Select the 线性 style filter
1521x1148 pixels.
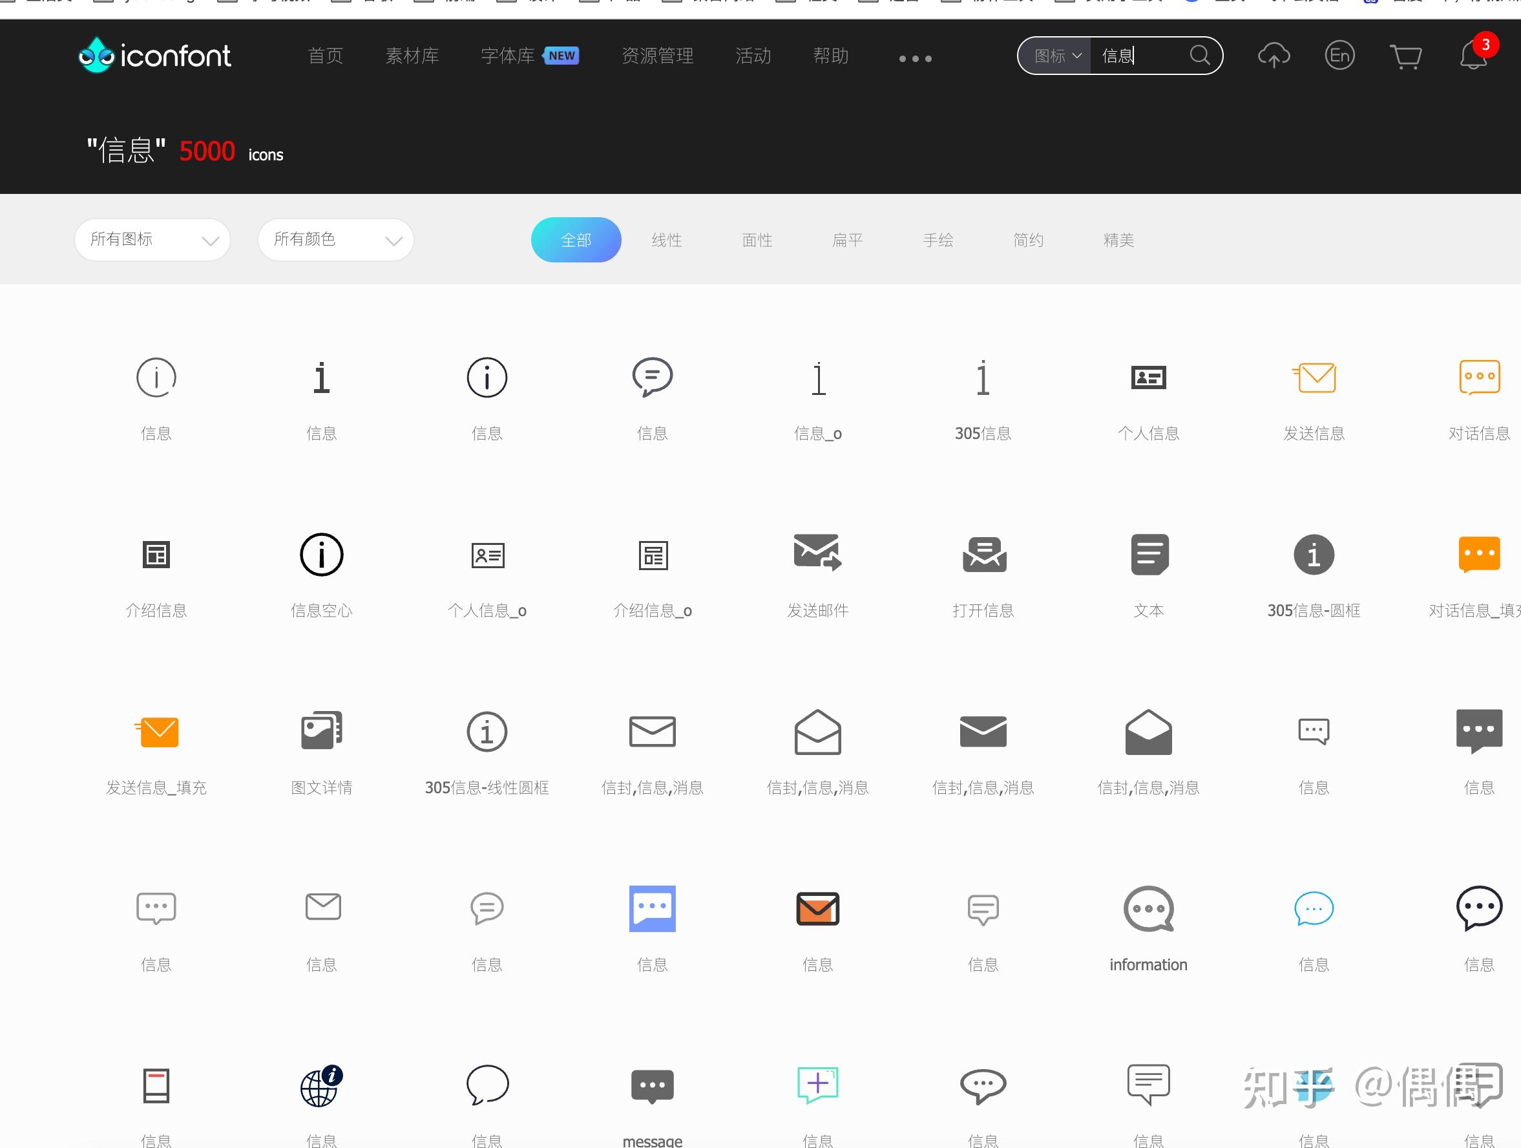[666, 240]
